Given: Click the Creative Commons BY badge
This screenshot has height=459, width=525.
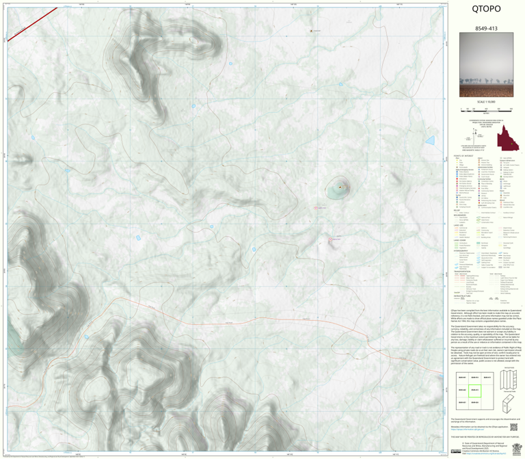Looking at the screenshot, I should [x=456, y=451].
